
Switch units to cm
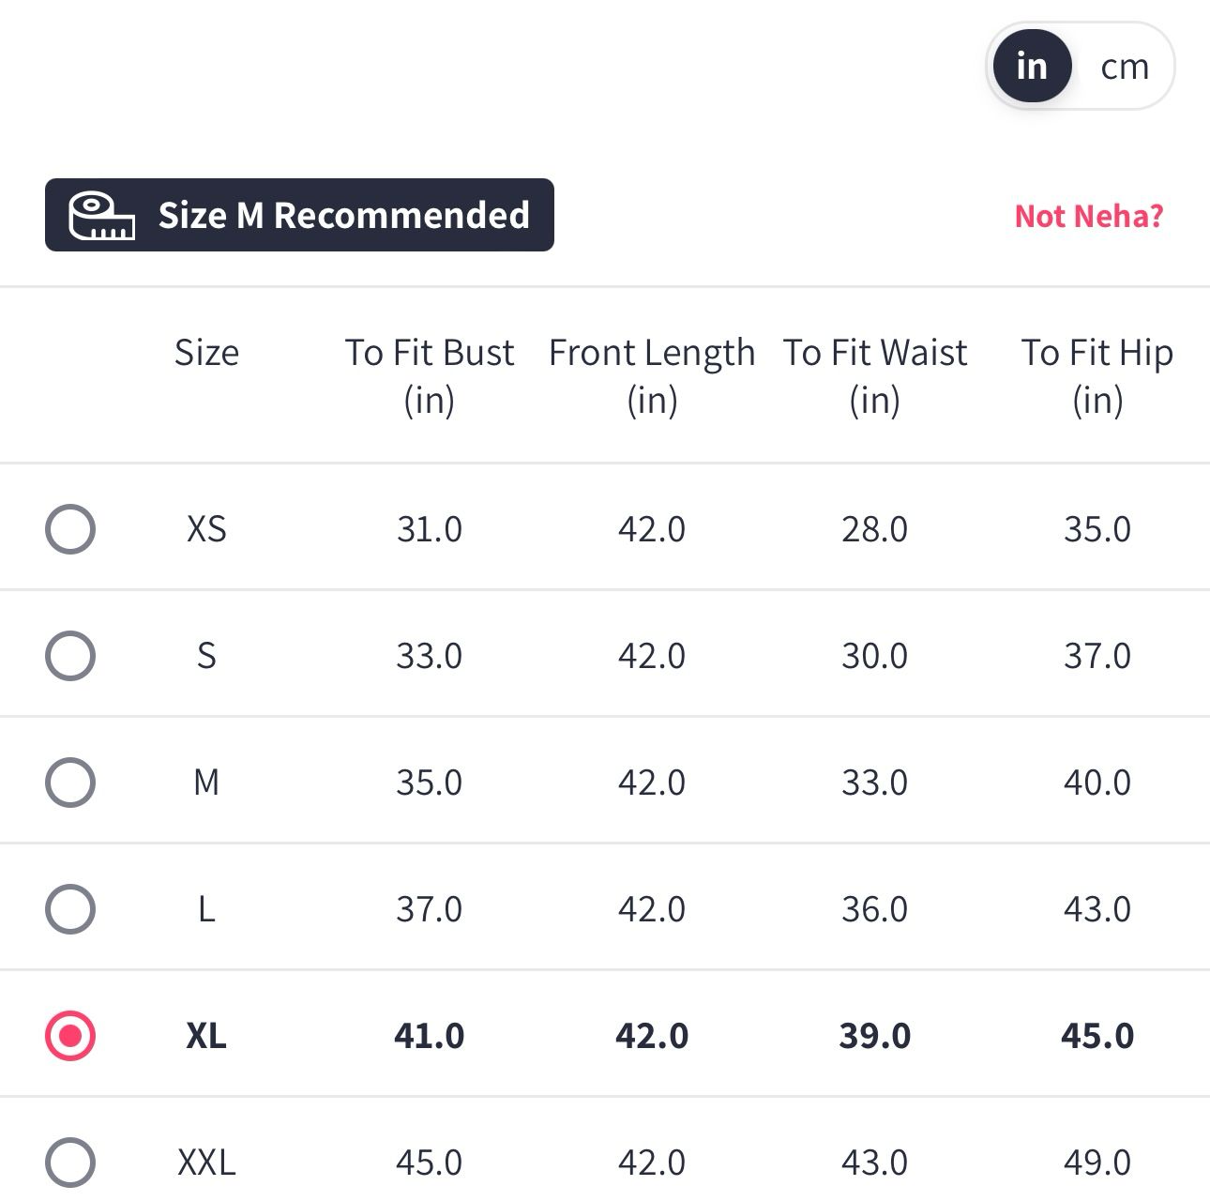coord(1124,67)
